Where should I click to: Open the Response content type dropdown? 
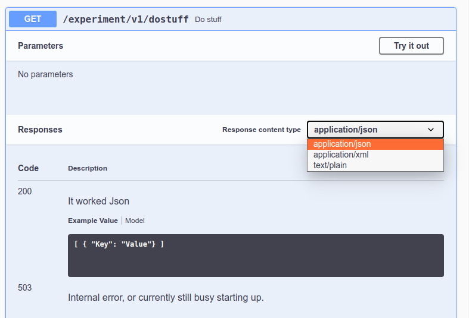pyautogui.click(x=375, y=130)
